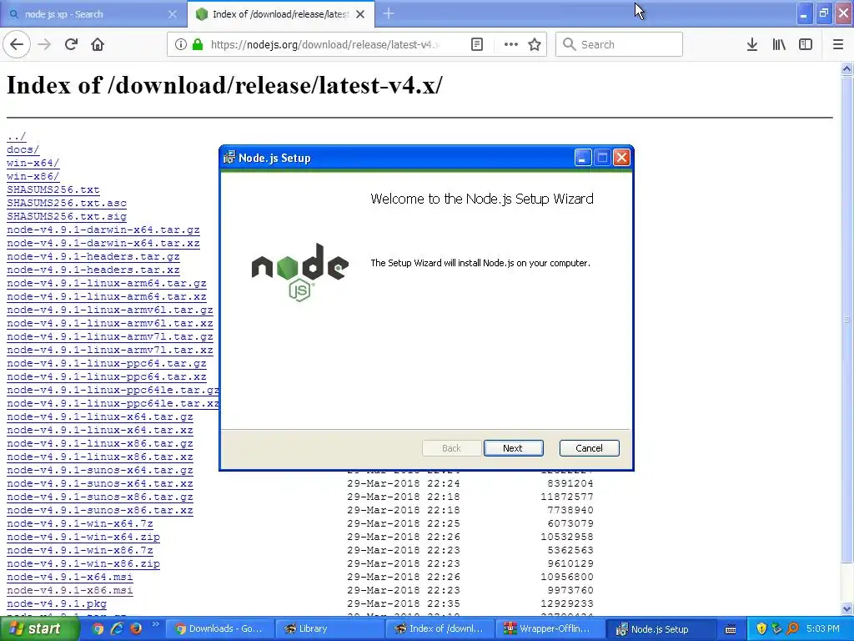Download node-v4.9.1-x64.msi installer
854x641 pixels.
(70, 577)
